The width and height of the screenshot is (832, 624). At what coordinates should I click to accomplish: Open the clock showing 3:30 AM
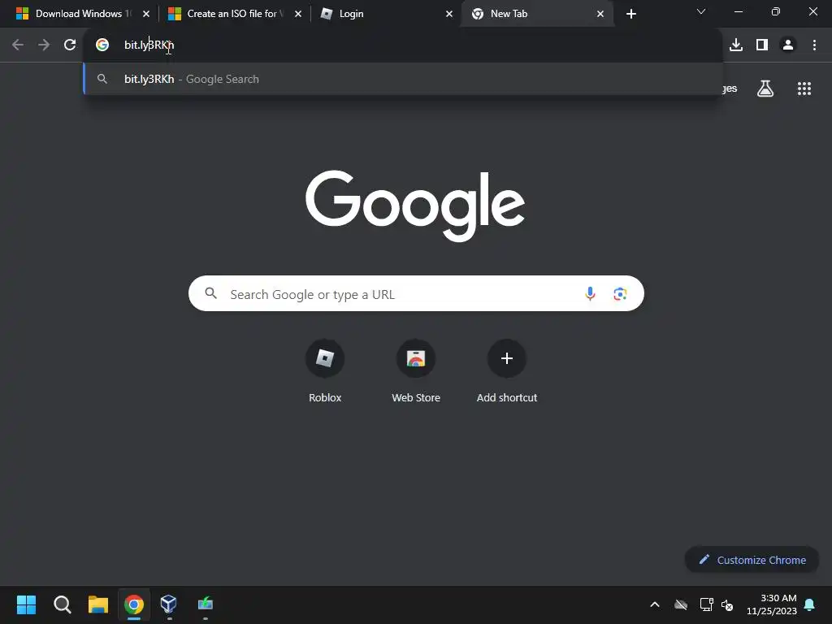pyautogui.click(x=772, y=604)
